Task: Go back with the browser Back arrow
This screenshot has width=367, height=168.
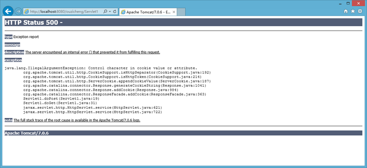Action: [x=8, y=11]
